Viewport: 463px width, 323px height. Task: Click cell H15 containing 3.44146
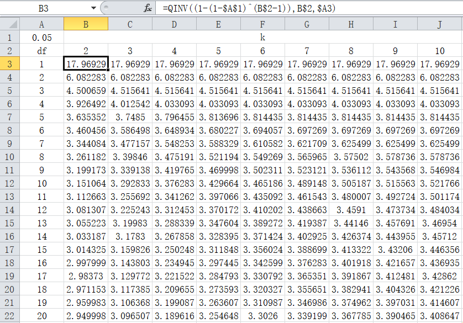point(351,223)
